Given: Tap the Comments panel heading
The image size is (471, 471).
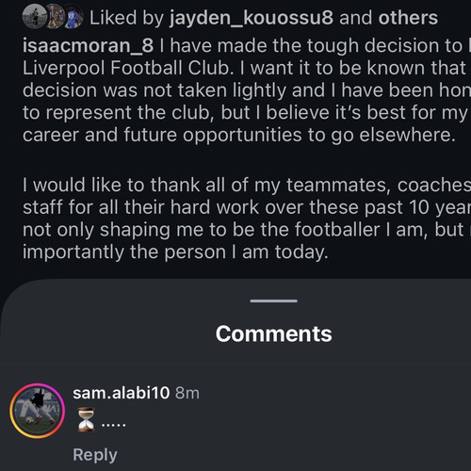Looking at the screenshot, I should tap(274, 333).
